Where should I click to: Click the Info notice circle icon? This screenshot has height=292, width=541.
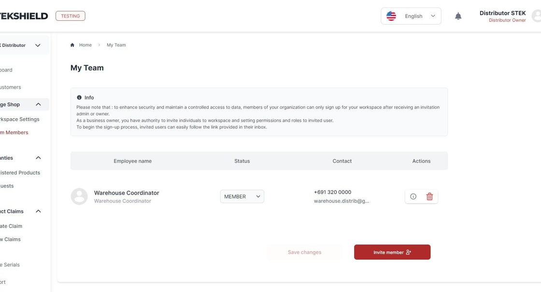click(x=79, y=97)
